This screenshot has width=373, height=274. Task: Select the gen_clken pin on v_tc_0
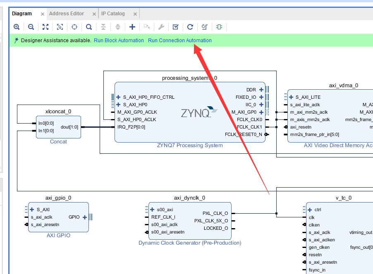click(x=319, y=247)
